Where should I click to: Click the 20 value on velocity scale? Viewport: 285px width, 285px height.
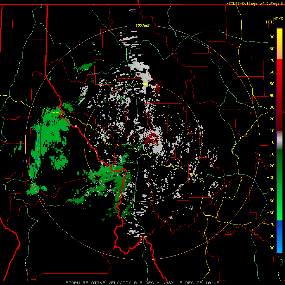coord(272,119)
